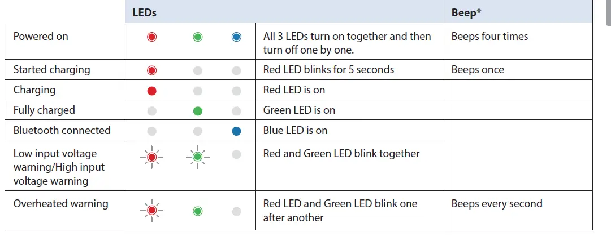Click green LED in Overheated warning row

pos(197,211)
